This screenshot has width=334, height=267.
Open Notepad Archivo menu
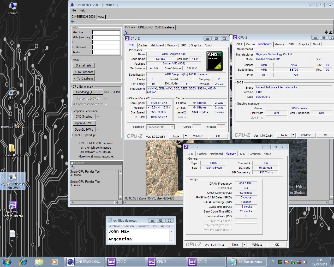[x=115, y=226]
